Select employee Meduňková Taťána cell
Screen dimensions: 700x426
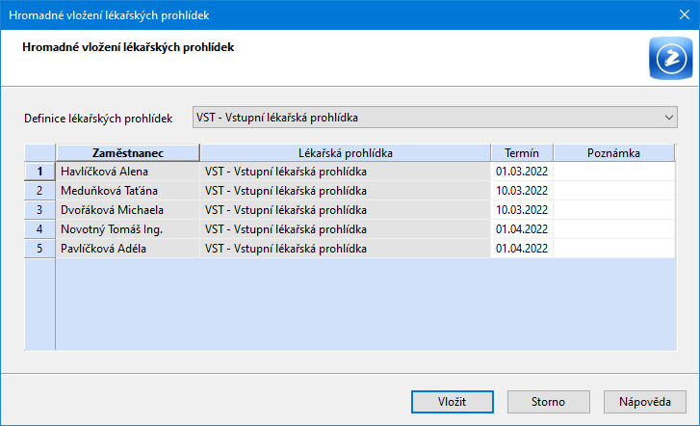coord(128,191)
